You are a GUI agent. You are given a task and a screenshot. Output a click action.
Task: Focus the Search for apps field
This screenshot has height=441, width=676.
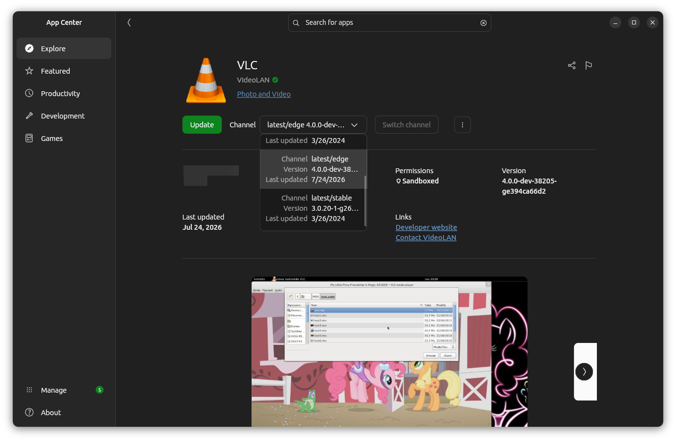pos(389,22)
